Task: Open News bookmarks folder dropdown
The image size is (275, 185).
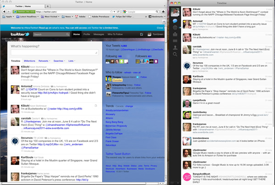Action: click(67, 16)
